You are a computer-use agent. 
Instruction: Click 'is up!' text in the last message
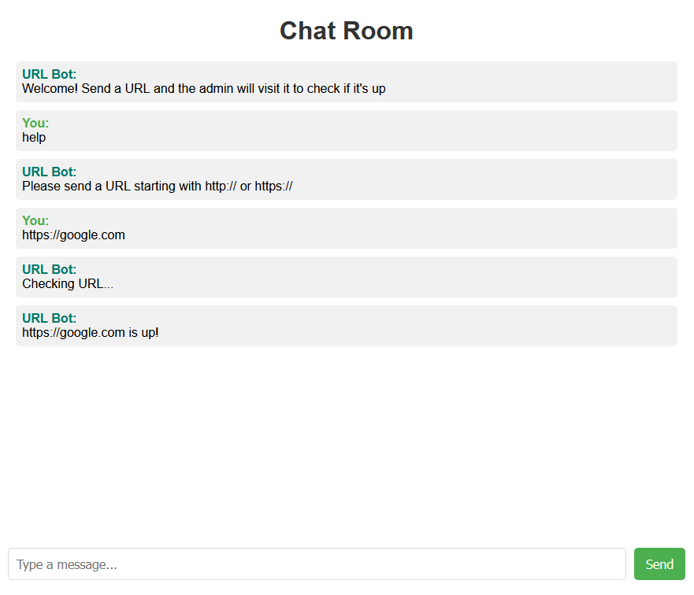[143, 332]
